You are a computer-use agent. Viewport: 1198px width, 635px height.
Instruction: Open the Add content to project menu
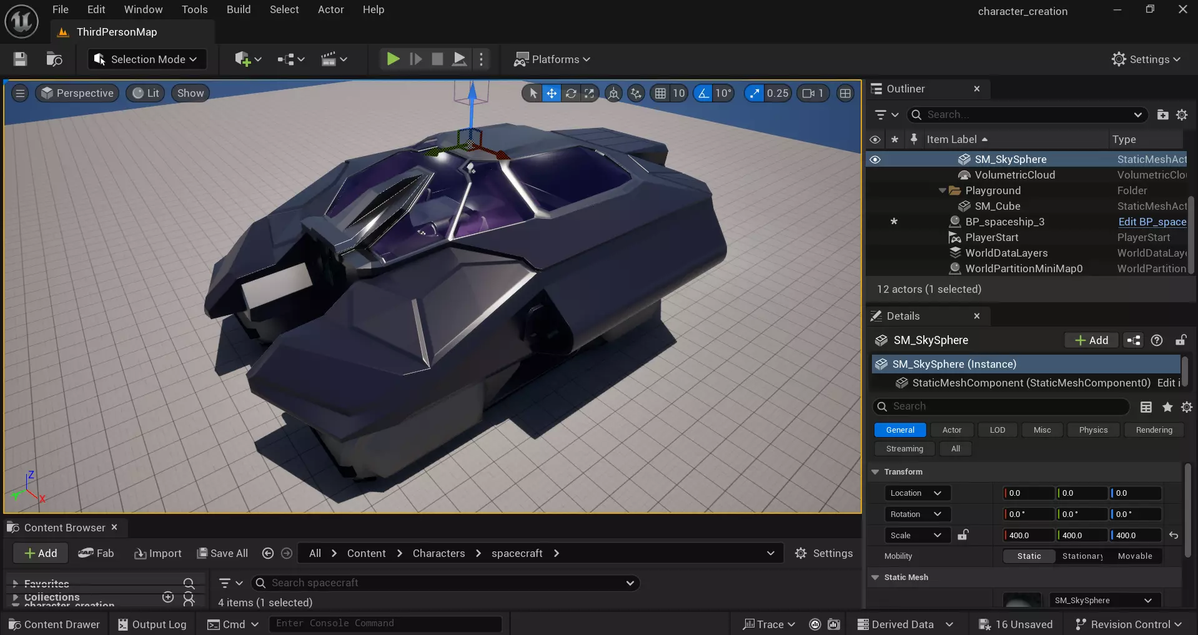click(x=247, y=59)
